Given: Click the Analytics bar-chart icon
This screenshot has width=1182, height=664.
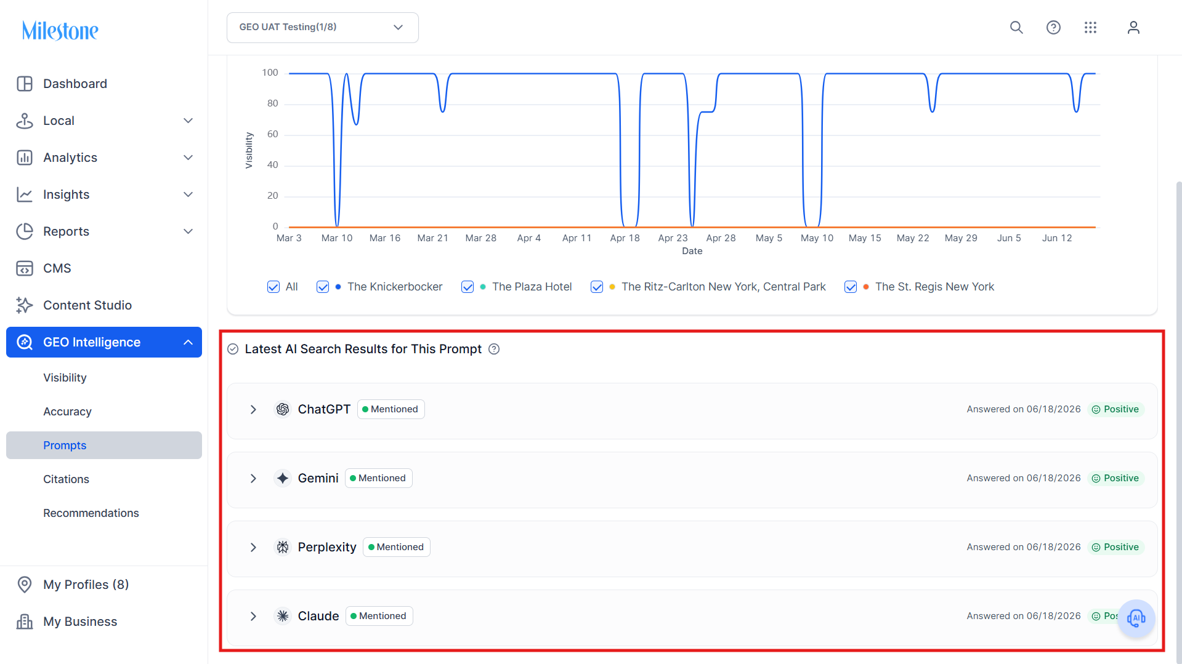Looking at the screenshot, I should [25, 158].
